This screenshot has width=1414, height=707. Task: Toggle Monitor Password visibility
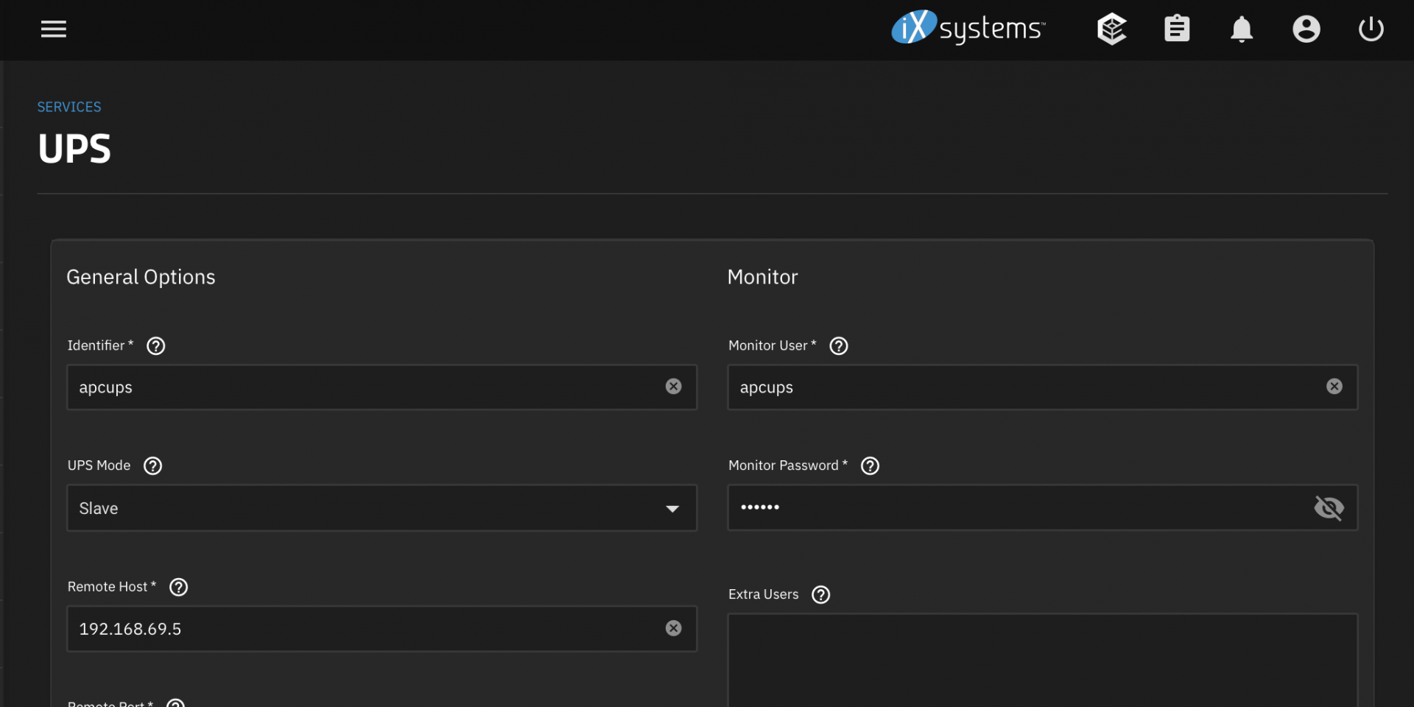coord(1329,508)
